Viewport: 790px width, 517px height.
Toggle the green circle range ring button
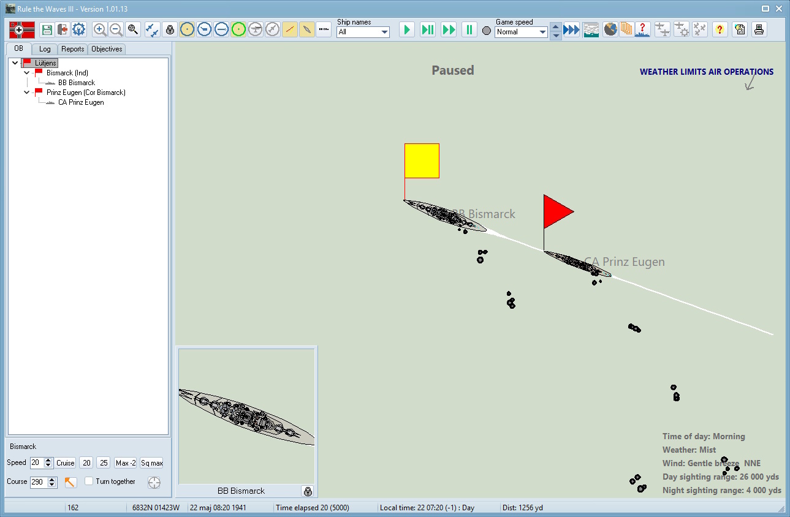coord(238,29)
